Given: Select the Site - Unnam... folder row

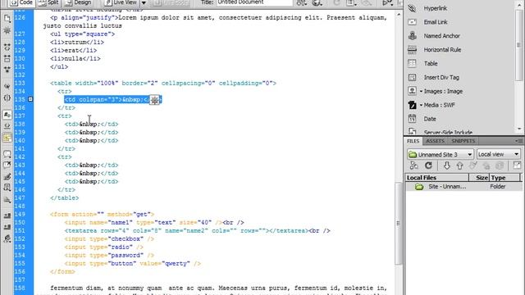Looking at the screenshot, I should 463,187.
